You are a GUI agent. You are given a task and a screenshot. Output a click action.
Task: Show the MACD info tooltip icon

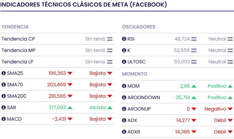pyautogui.click(x=3, y=119)
